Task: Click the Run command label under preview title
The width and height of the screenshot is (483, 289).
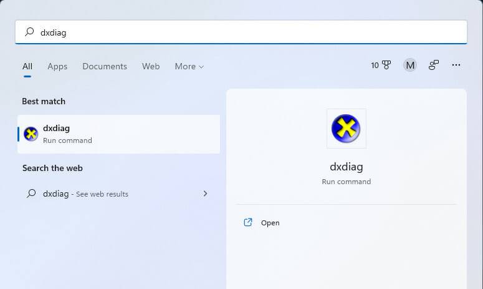Action: coord(347,182)
